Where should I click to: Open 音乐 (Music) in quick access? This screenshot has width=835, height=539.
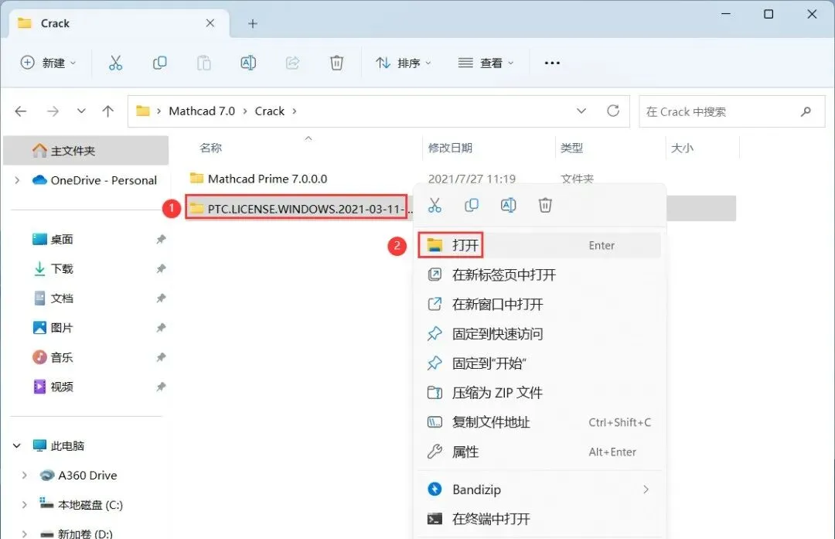[53, 356]
